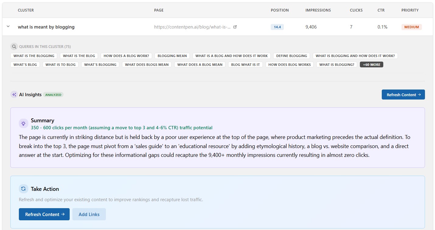Screen dimensions: 435x230
Task: Open the contentpen.ai blog page URL
Action: 192,27
